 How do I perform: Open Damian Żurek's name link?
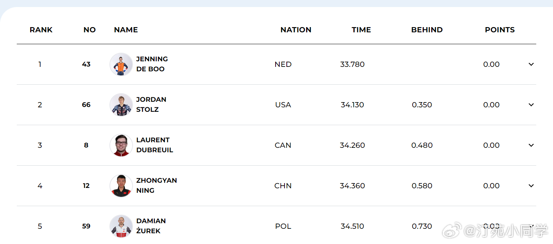point(150,226)
